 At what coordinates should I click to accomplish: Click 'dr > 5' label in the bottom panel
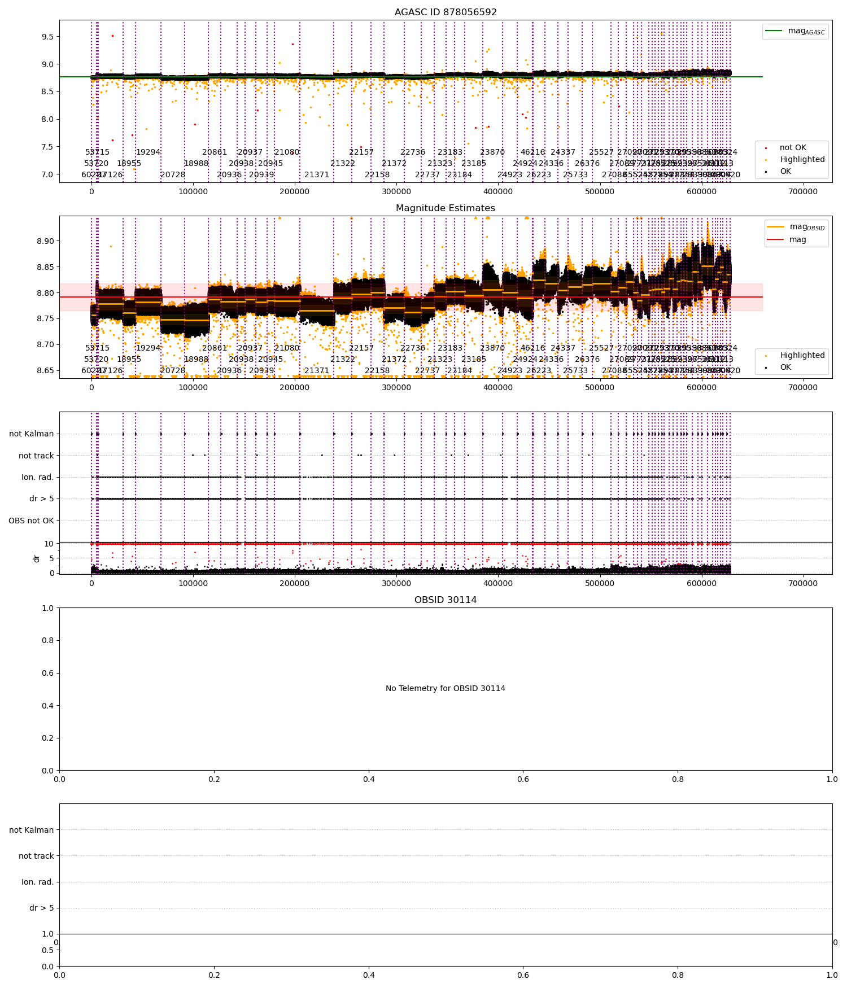[x=42, y=908]
